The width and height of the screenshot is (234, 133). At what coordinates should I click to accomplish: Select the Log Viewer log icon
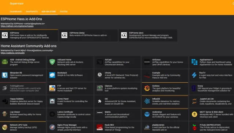[x=4, y=114]
